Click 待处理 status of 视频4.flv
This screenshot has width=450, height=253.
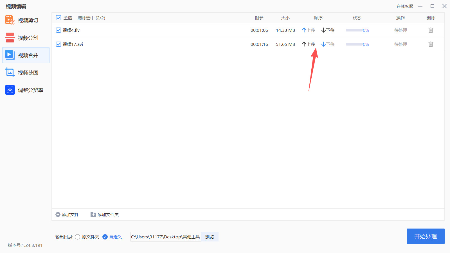tap(400, 30)
